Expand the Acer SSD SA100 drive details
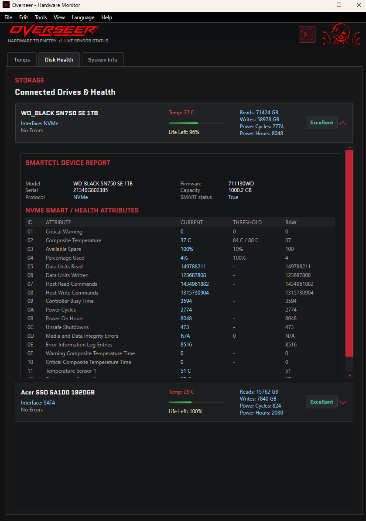 point(343,402)
